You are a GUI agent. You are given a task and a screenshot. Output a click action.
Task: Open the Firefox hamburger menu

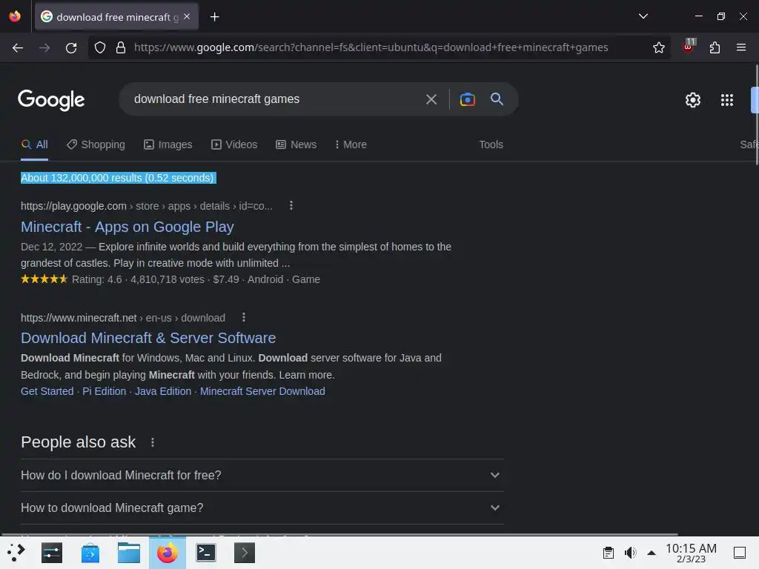tap(740, 47)
